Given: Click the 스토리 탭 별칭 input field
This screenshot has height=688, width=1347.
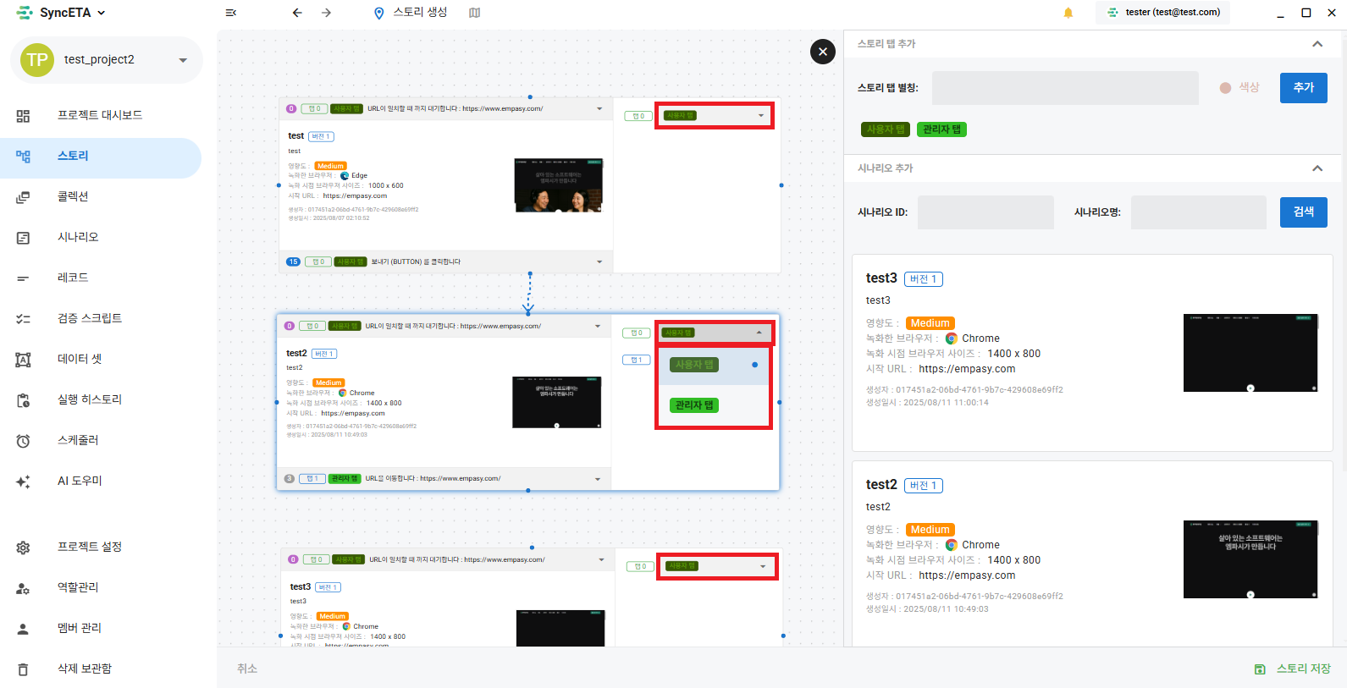Looking at the screenshot, I should [x=1064, y=88].
